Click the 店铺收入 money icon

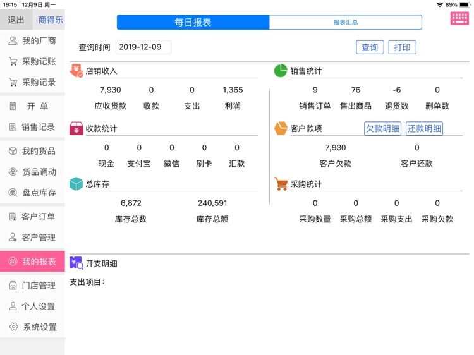click(x=76, y=70)
